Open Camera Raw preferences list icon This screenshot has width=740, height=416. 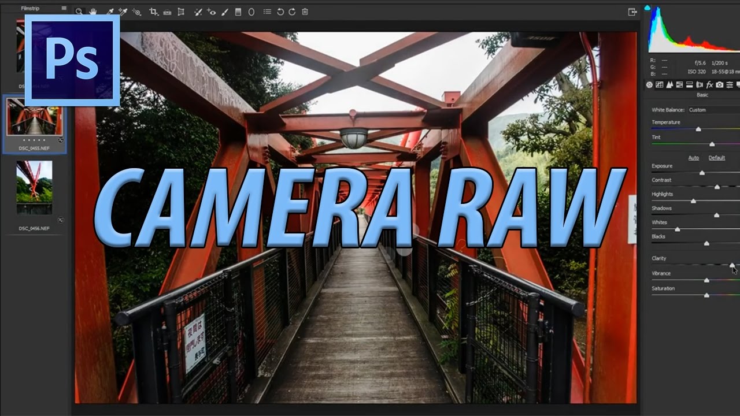267,12
